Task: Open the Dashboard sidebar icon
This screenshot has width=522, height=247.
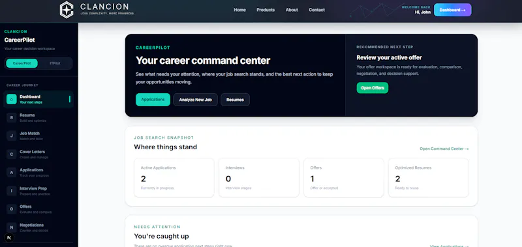Action: tap(11, 99)
